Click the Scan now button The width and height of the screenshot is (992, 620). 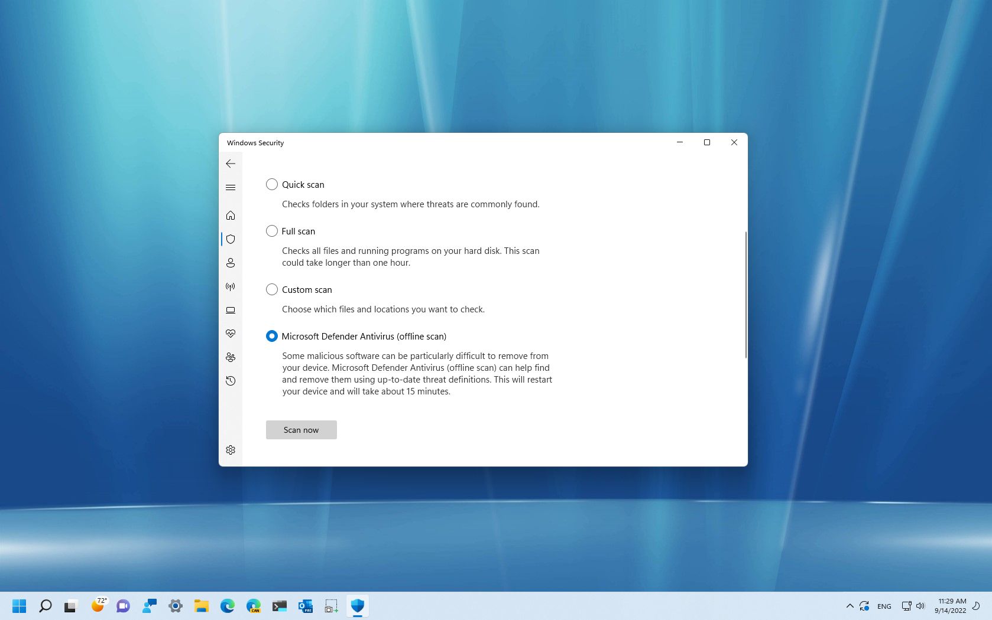(302, 430)
